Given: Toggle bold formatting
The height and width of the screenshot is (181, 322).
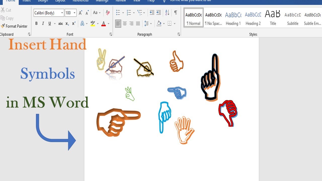Looking at the screenshot, I should pyautogui.click(x=36, y=24).
